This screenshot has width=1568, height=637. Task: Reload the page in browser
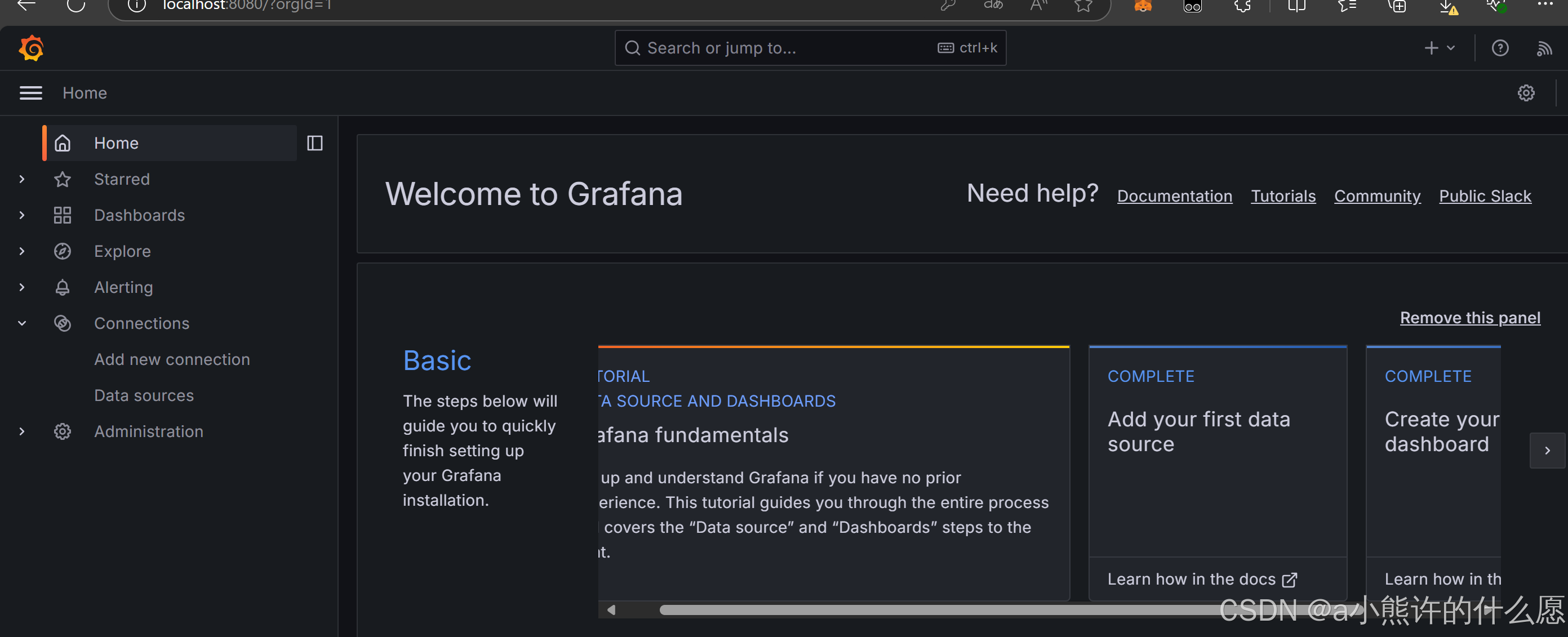pos(76,6)
